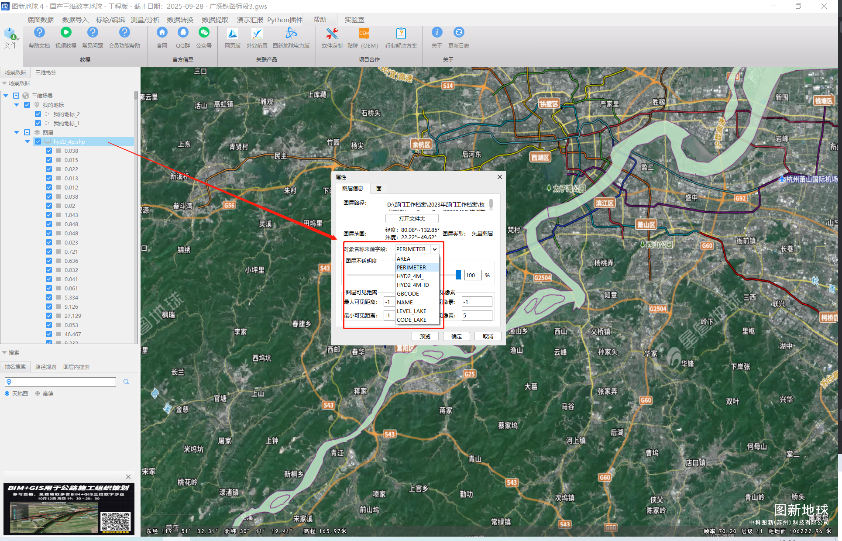Click the 确定 confirm button
Screen dimensions: 842x541
tap(457, 336)
